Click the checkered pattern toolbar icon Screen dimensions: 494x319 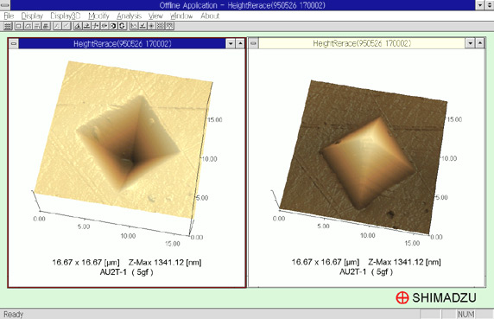tap(161, 26)
